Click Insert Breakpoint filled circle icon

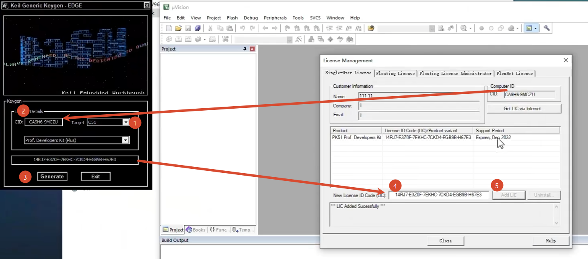coord(481,28)
